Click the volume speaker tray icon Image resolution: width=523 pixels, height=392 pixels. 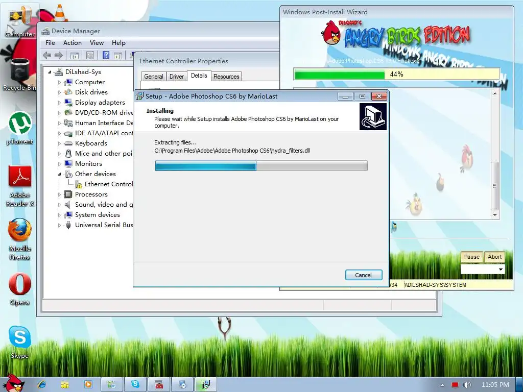click(x=467, y=385)
